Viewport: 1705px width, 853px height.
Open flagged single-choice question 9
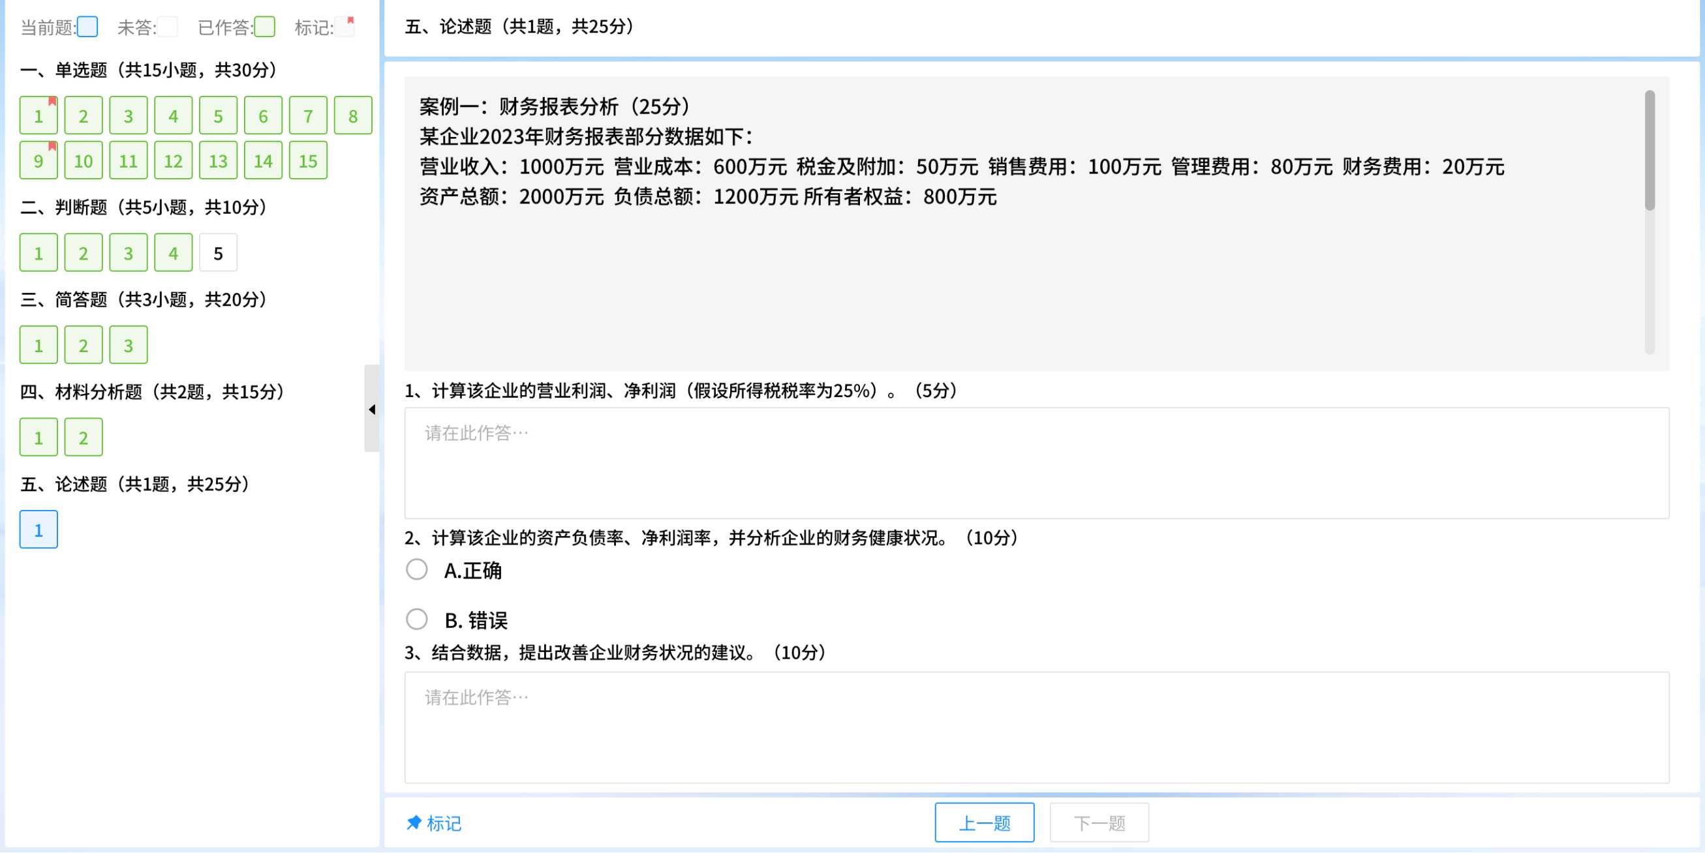pos(38,161)
